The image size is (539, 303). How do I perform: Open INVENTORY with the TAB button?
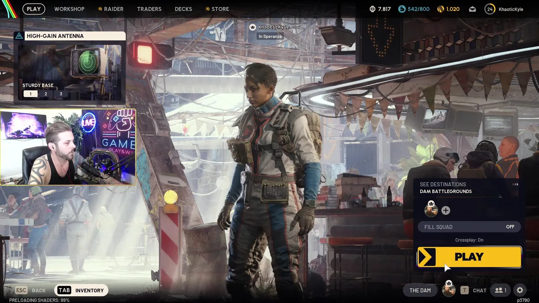(81, 290)
